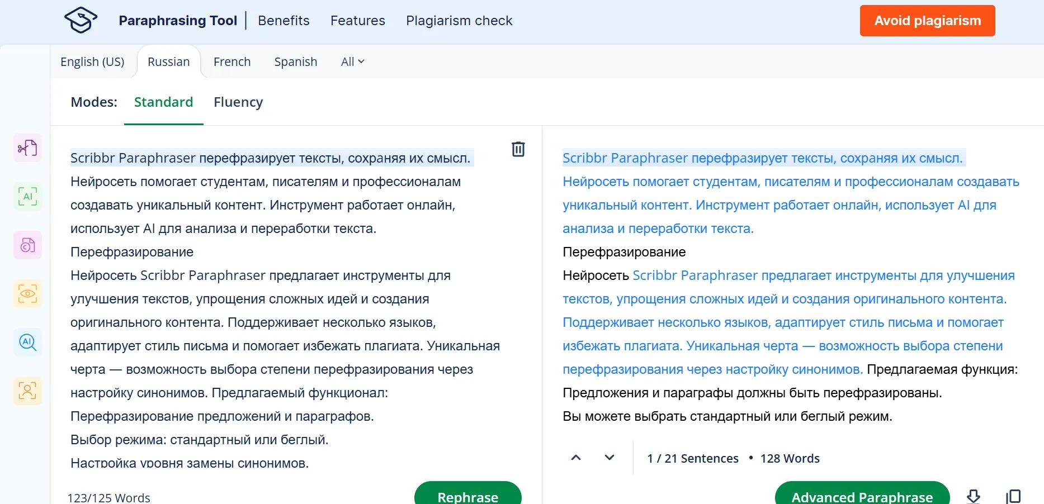Open the green AI detector sidebar icon

pyautogui.click(x=27, y=197)
